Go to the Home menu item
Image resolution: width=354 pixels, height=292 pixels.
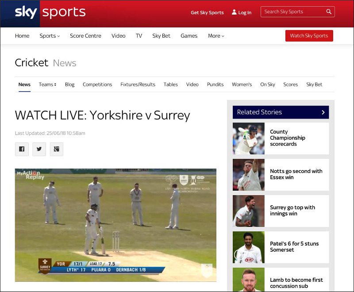(x=22, y=36)
